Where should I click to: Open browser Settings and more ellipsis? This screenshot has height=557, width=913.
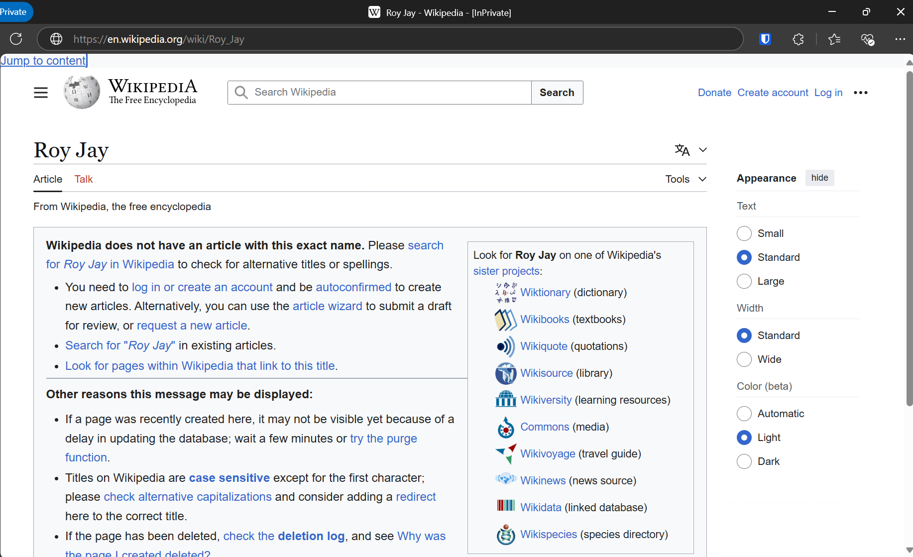(900, 39)
